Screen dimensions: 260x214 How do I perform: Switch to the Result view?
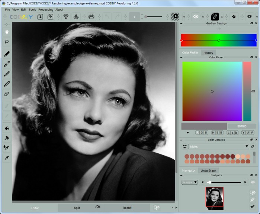[x=127, y=208]
